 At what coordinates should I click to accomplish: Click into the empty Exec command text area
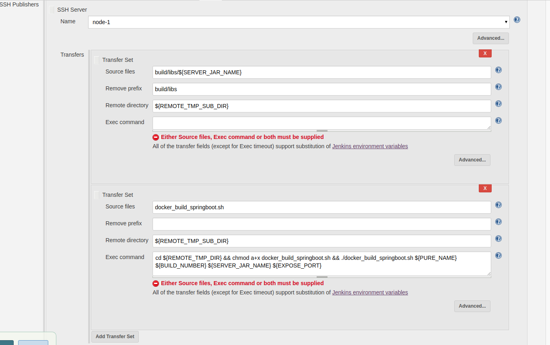click(321, 123)
